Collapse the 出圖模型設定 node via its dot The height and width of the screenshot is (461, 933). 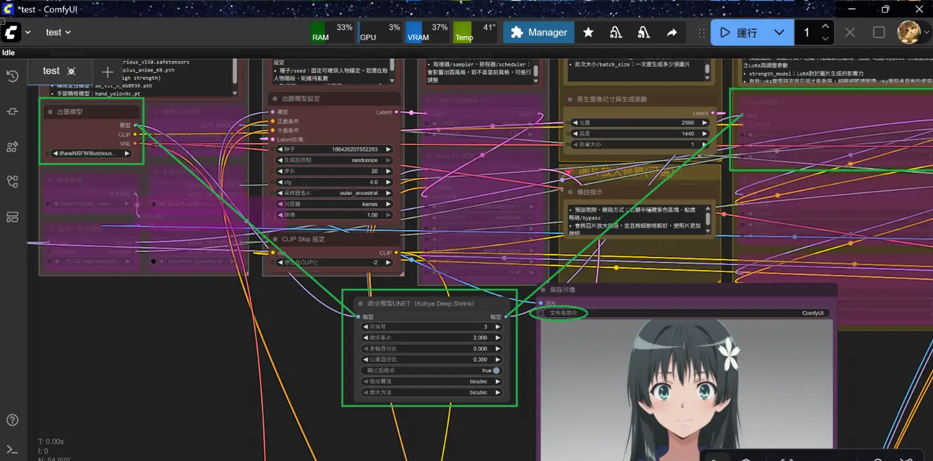[275, 99]
